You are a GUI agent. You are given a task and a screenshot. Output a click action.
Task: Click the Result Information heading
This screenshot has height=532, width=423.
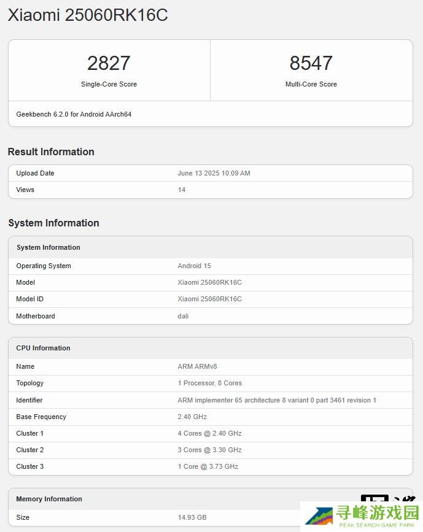pyautogui.click(x=51, y=152)
